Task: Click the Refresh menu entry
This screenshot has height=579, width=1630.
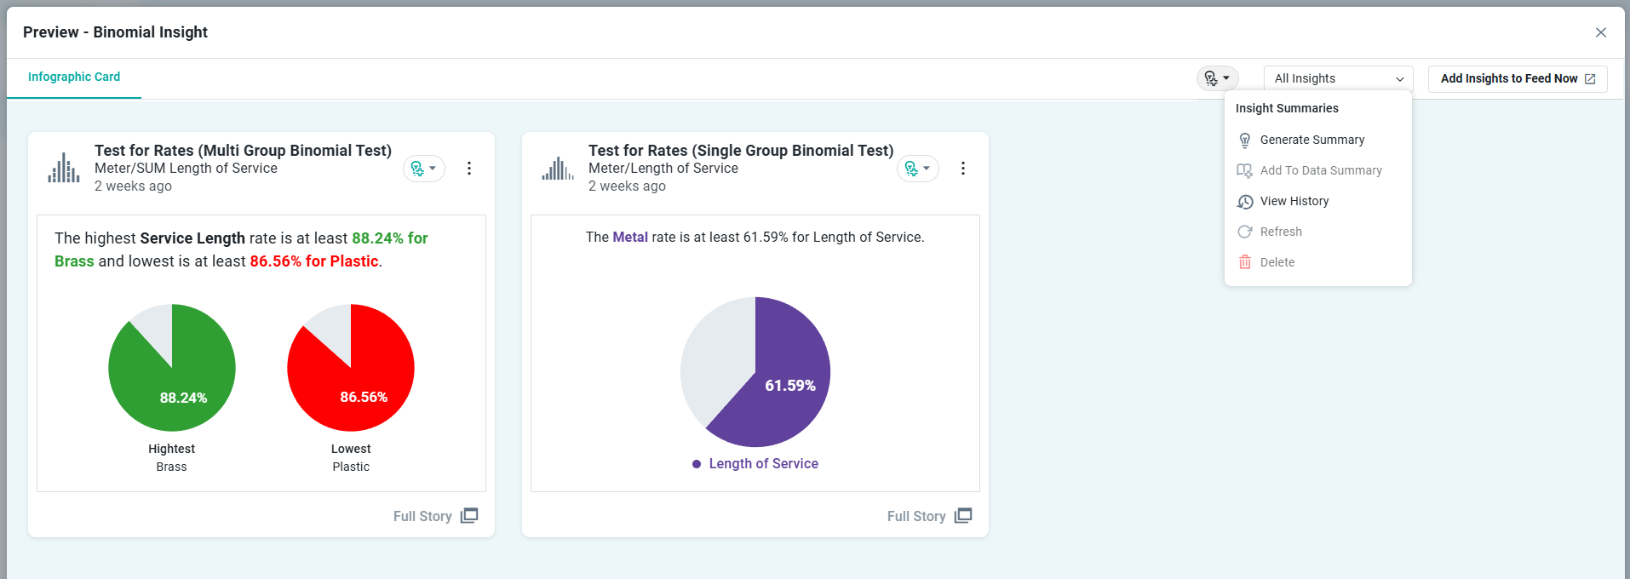Action: [x=1280, y=232]
